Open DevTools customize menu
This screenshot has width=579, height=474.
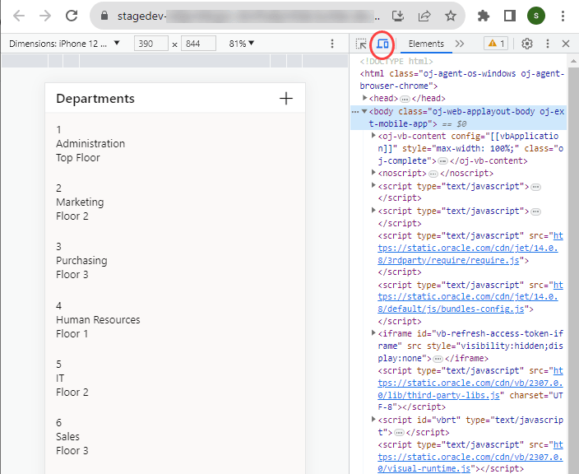(x=548, y=44)
